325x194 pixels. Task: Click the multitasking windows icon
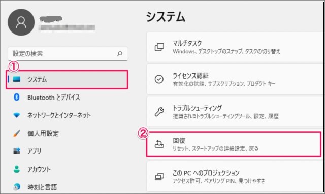pos(159,47)
